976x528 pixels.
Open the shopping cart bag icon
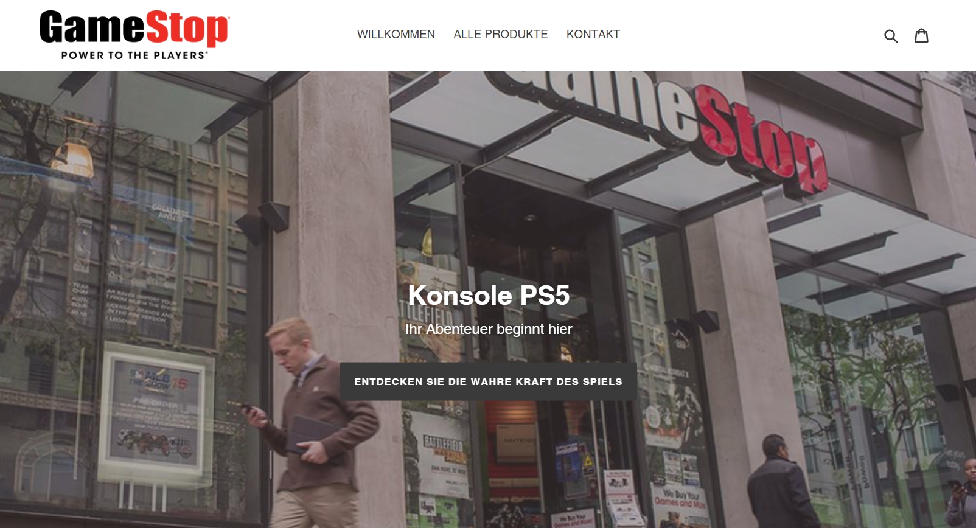922,35
